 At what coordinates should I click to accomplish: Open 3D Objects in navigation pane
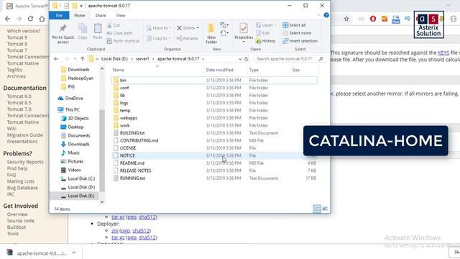(75, 118)
